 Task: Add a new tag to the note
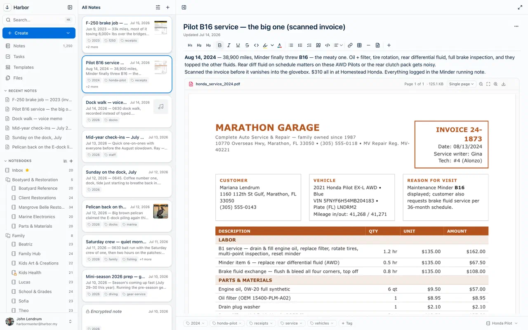[346, 323]
